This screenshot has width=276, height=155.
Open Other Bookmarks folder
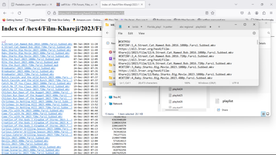[x=262, y=20]
